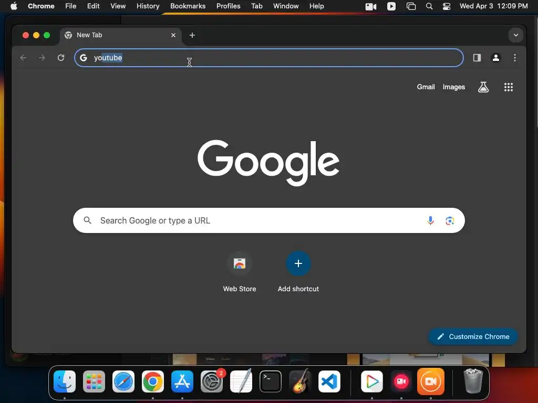Click the Google icon in the address bar
The height and width of the screenshot is (403, 538).
[x=84, y=58]
